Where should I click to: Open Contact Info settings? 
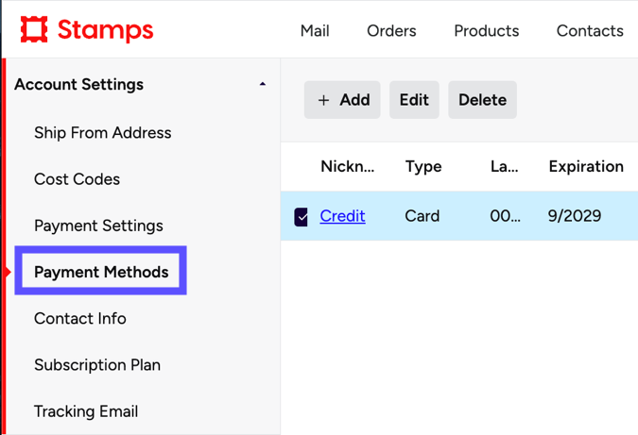(x=80, y=318)
